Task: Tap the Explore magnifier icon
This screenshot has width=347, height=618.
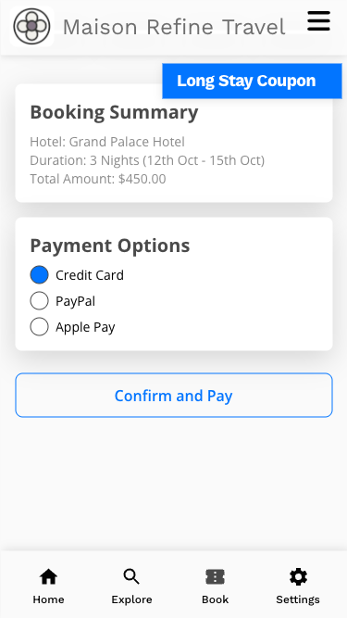Action: [x=131, y=577]
